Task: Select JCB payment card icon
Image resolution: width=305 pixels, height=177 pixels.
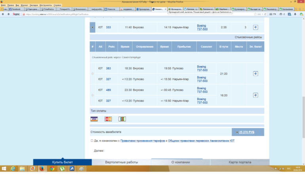Action: (x=122, y=119)
